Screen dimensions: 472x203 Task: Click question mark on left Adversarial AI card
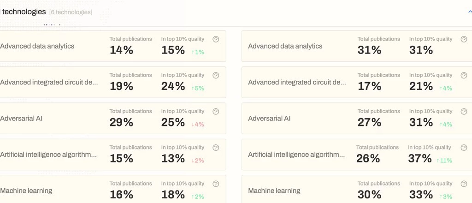pyautogui.click(x=216, y=112)
